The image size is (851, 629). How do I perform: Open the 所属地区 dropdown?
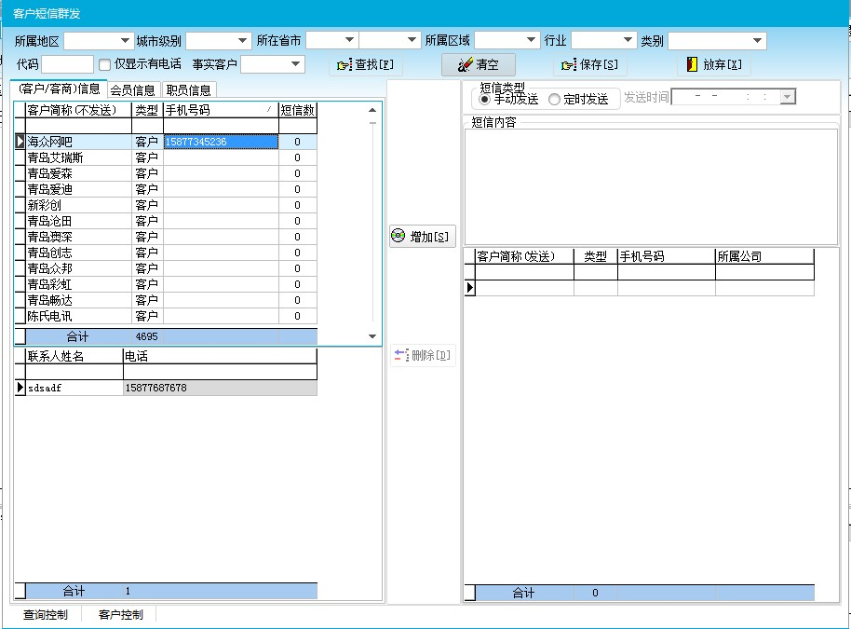pyautogui.click(x=125, y=41)
